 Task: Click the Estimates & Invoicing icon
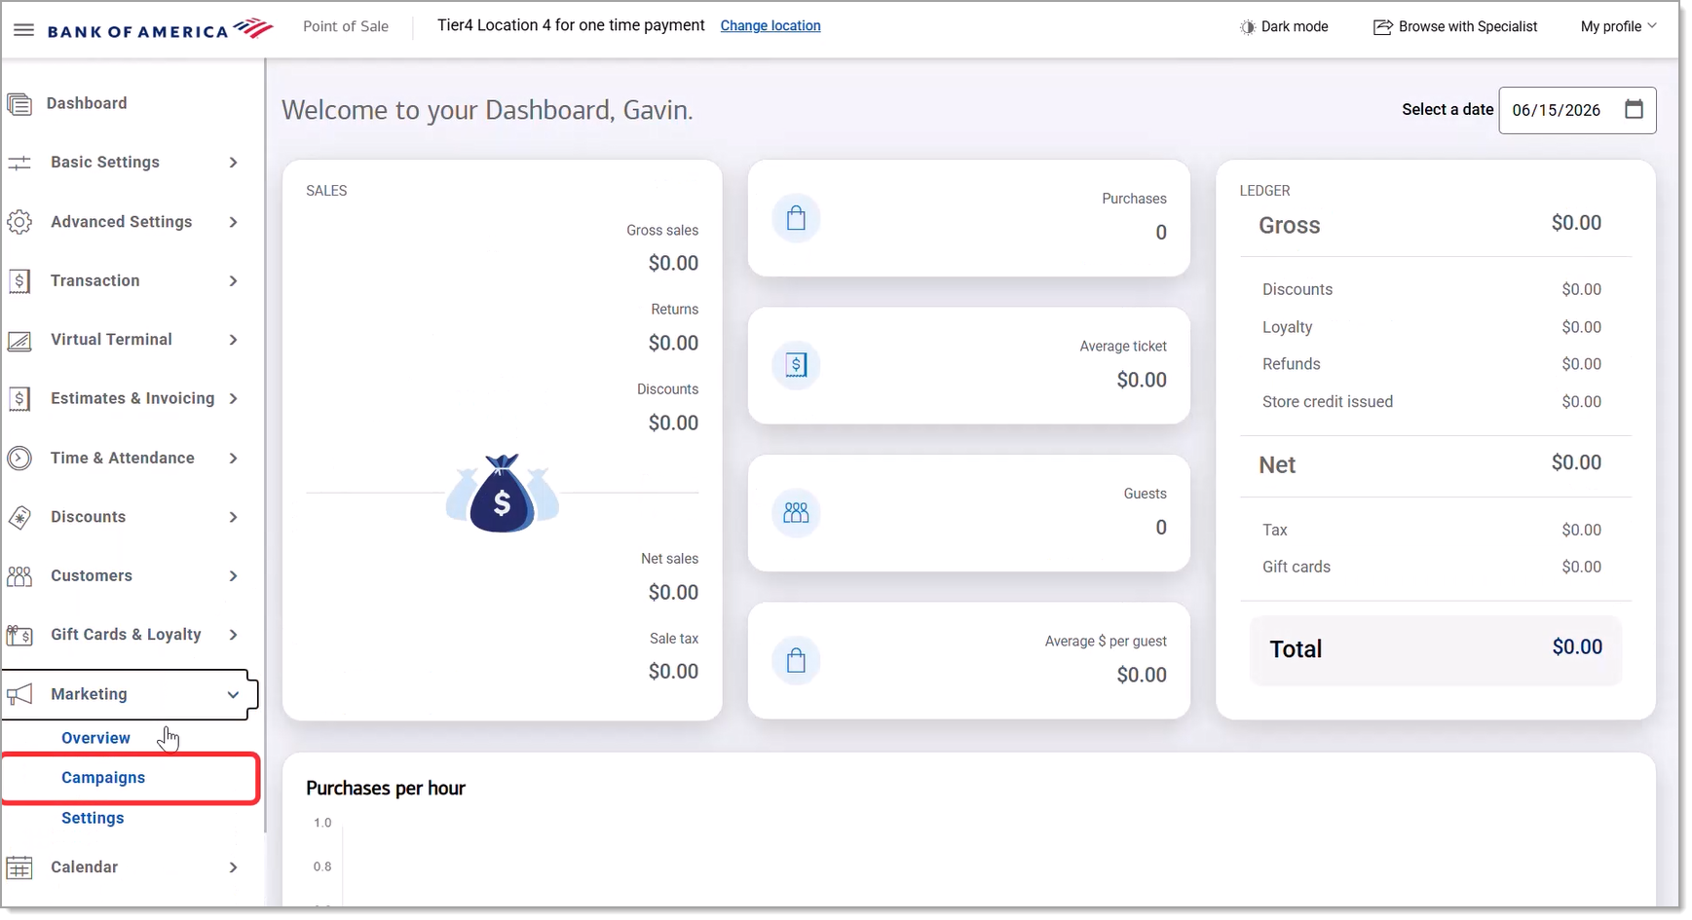click(x=19, y=399)
